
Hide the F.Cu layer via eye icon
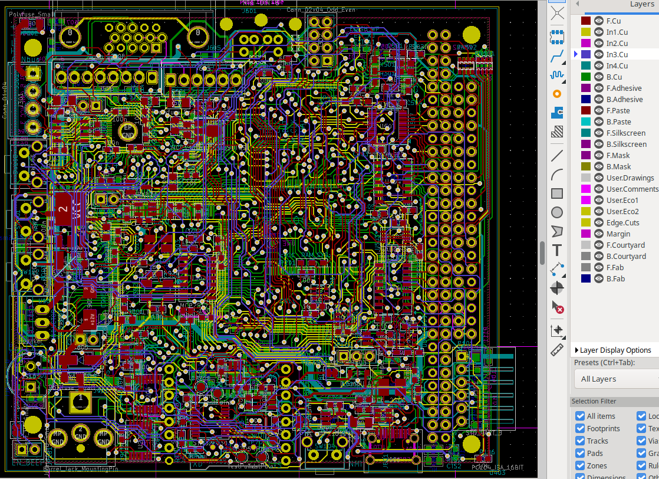click(x=599, y=21)
